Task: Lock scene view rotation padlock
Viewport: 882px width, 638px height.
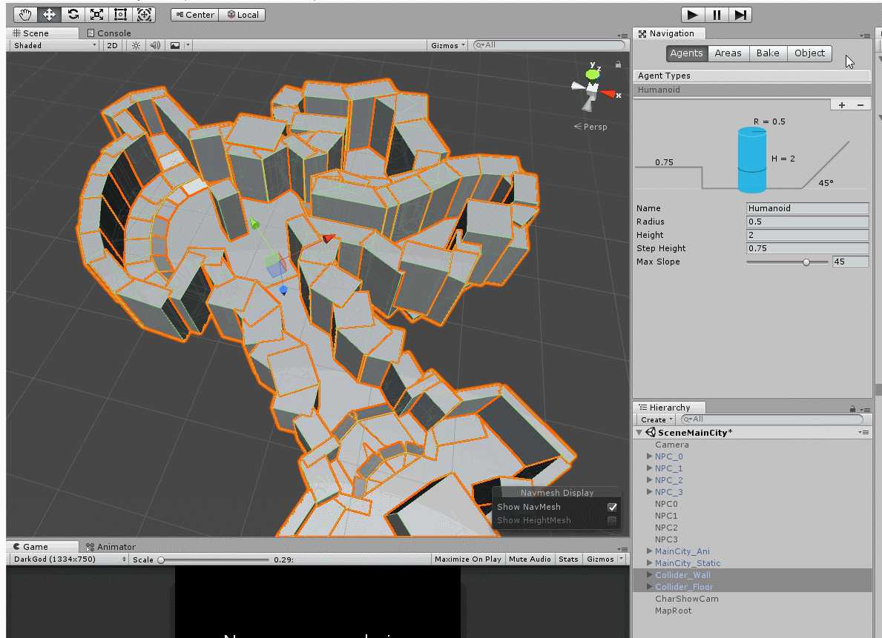Action: (x=618, y=64)
